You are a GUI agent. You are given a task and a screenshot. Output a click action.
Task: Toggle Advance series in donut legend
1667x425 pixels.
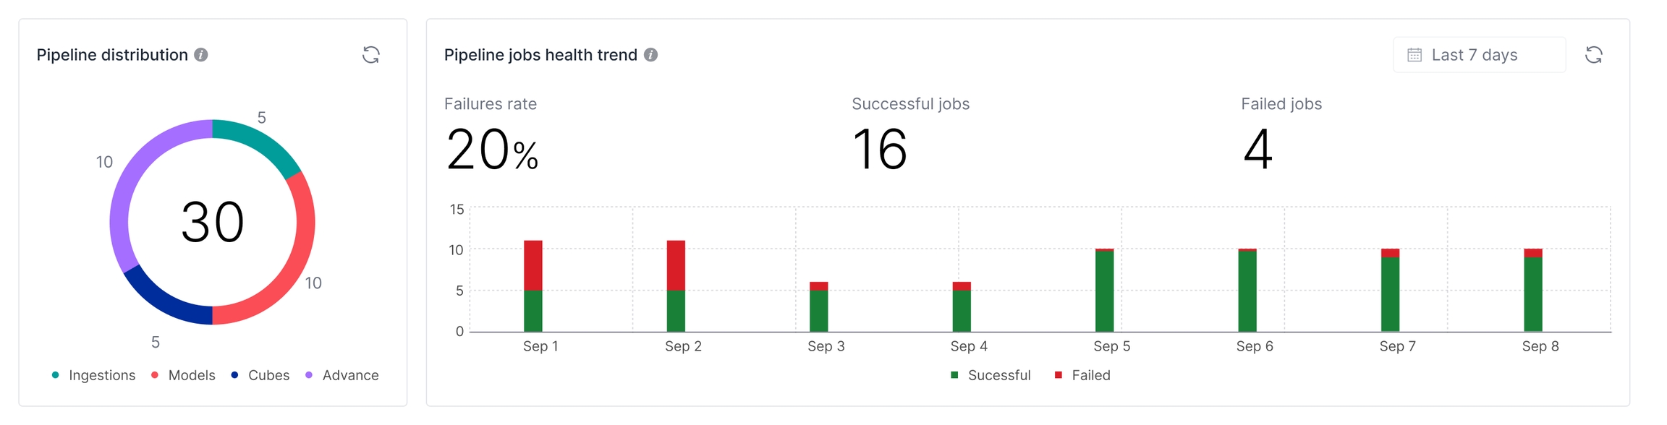(343, 375)
